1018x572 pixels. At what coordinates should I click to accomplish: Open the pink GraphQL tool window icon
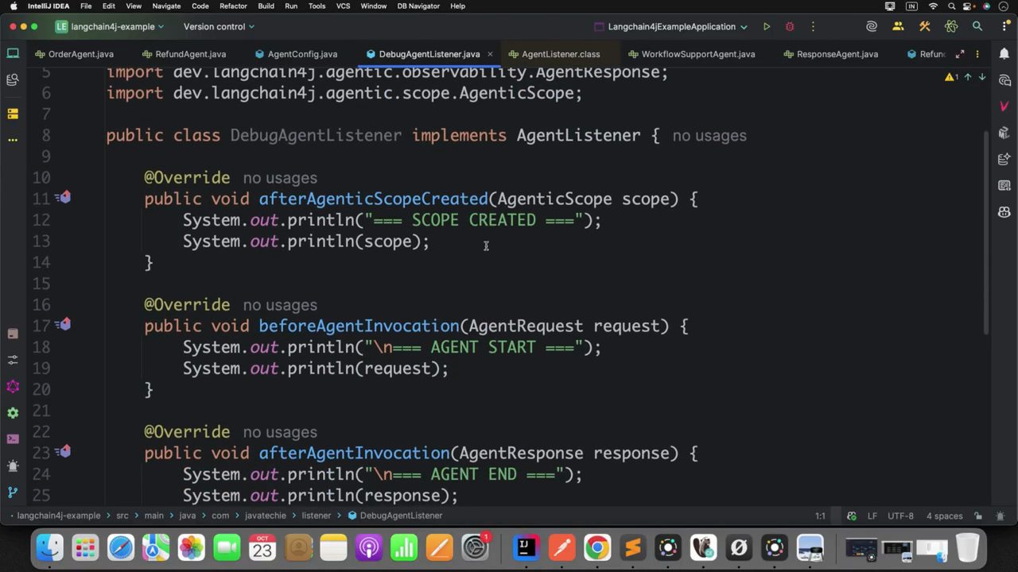(13, 386)
